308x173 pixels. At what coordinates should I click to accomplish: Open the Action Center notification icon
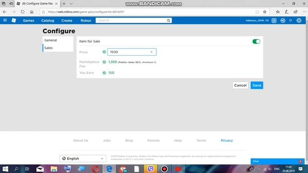(x=300, y=169)
